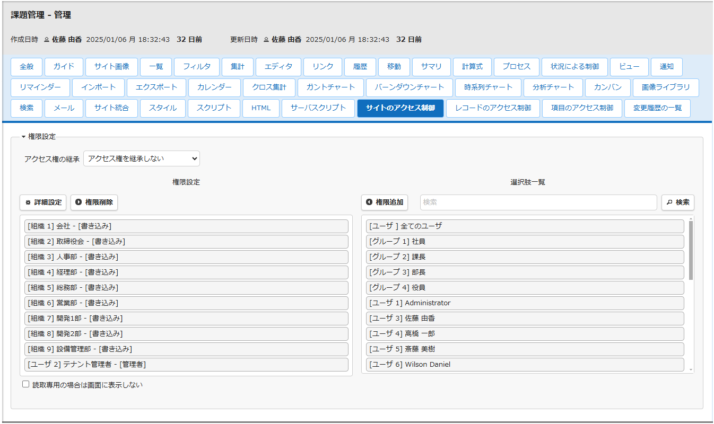Switch to the カンバン tab

[x=608, y=87]
